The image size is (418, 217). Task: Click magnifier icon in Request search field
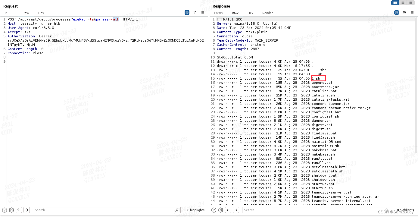[x=177, y=210]
